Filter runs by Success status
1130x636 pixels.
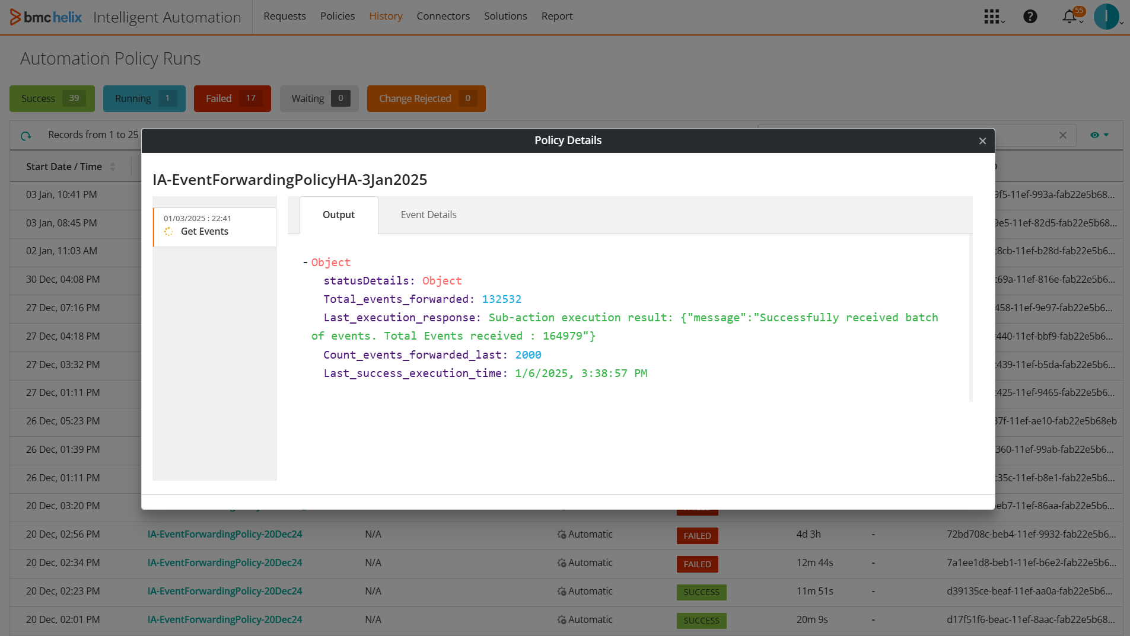(x=52, y=98)
